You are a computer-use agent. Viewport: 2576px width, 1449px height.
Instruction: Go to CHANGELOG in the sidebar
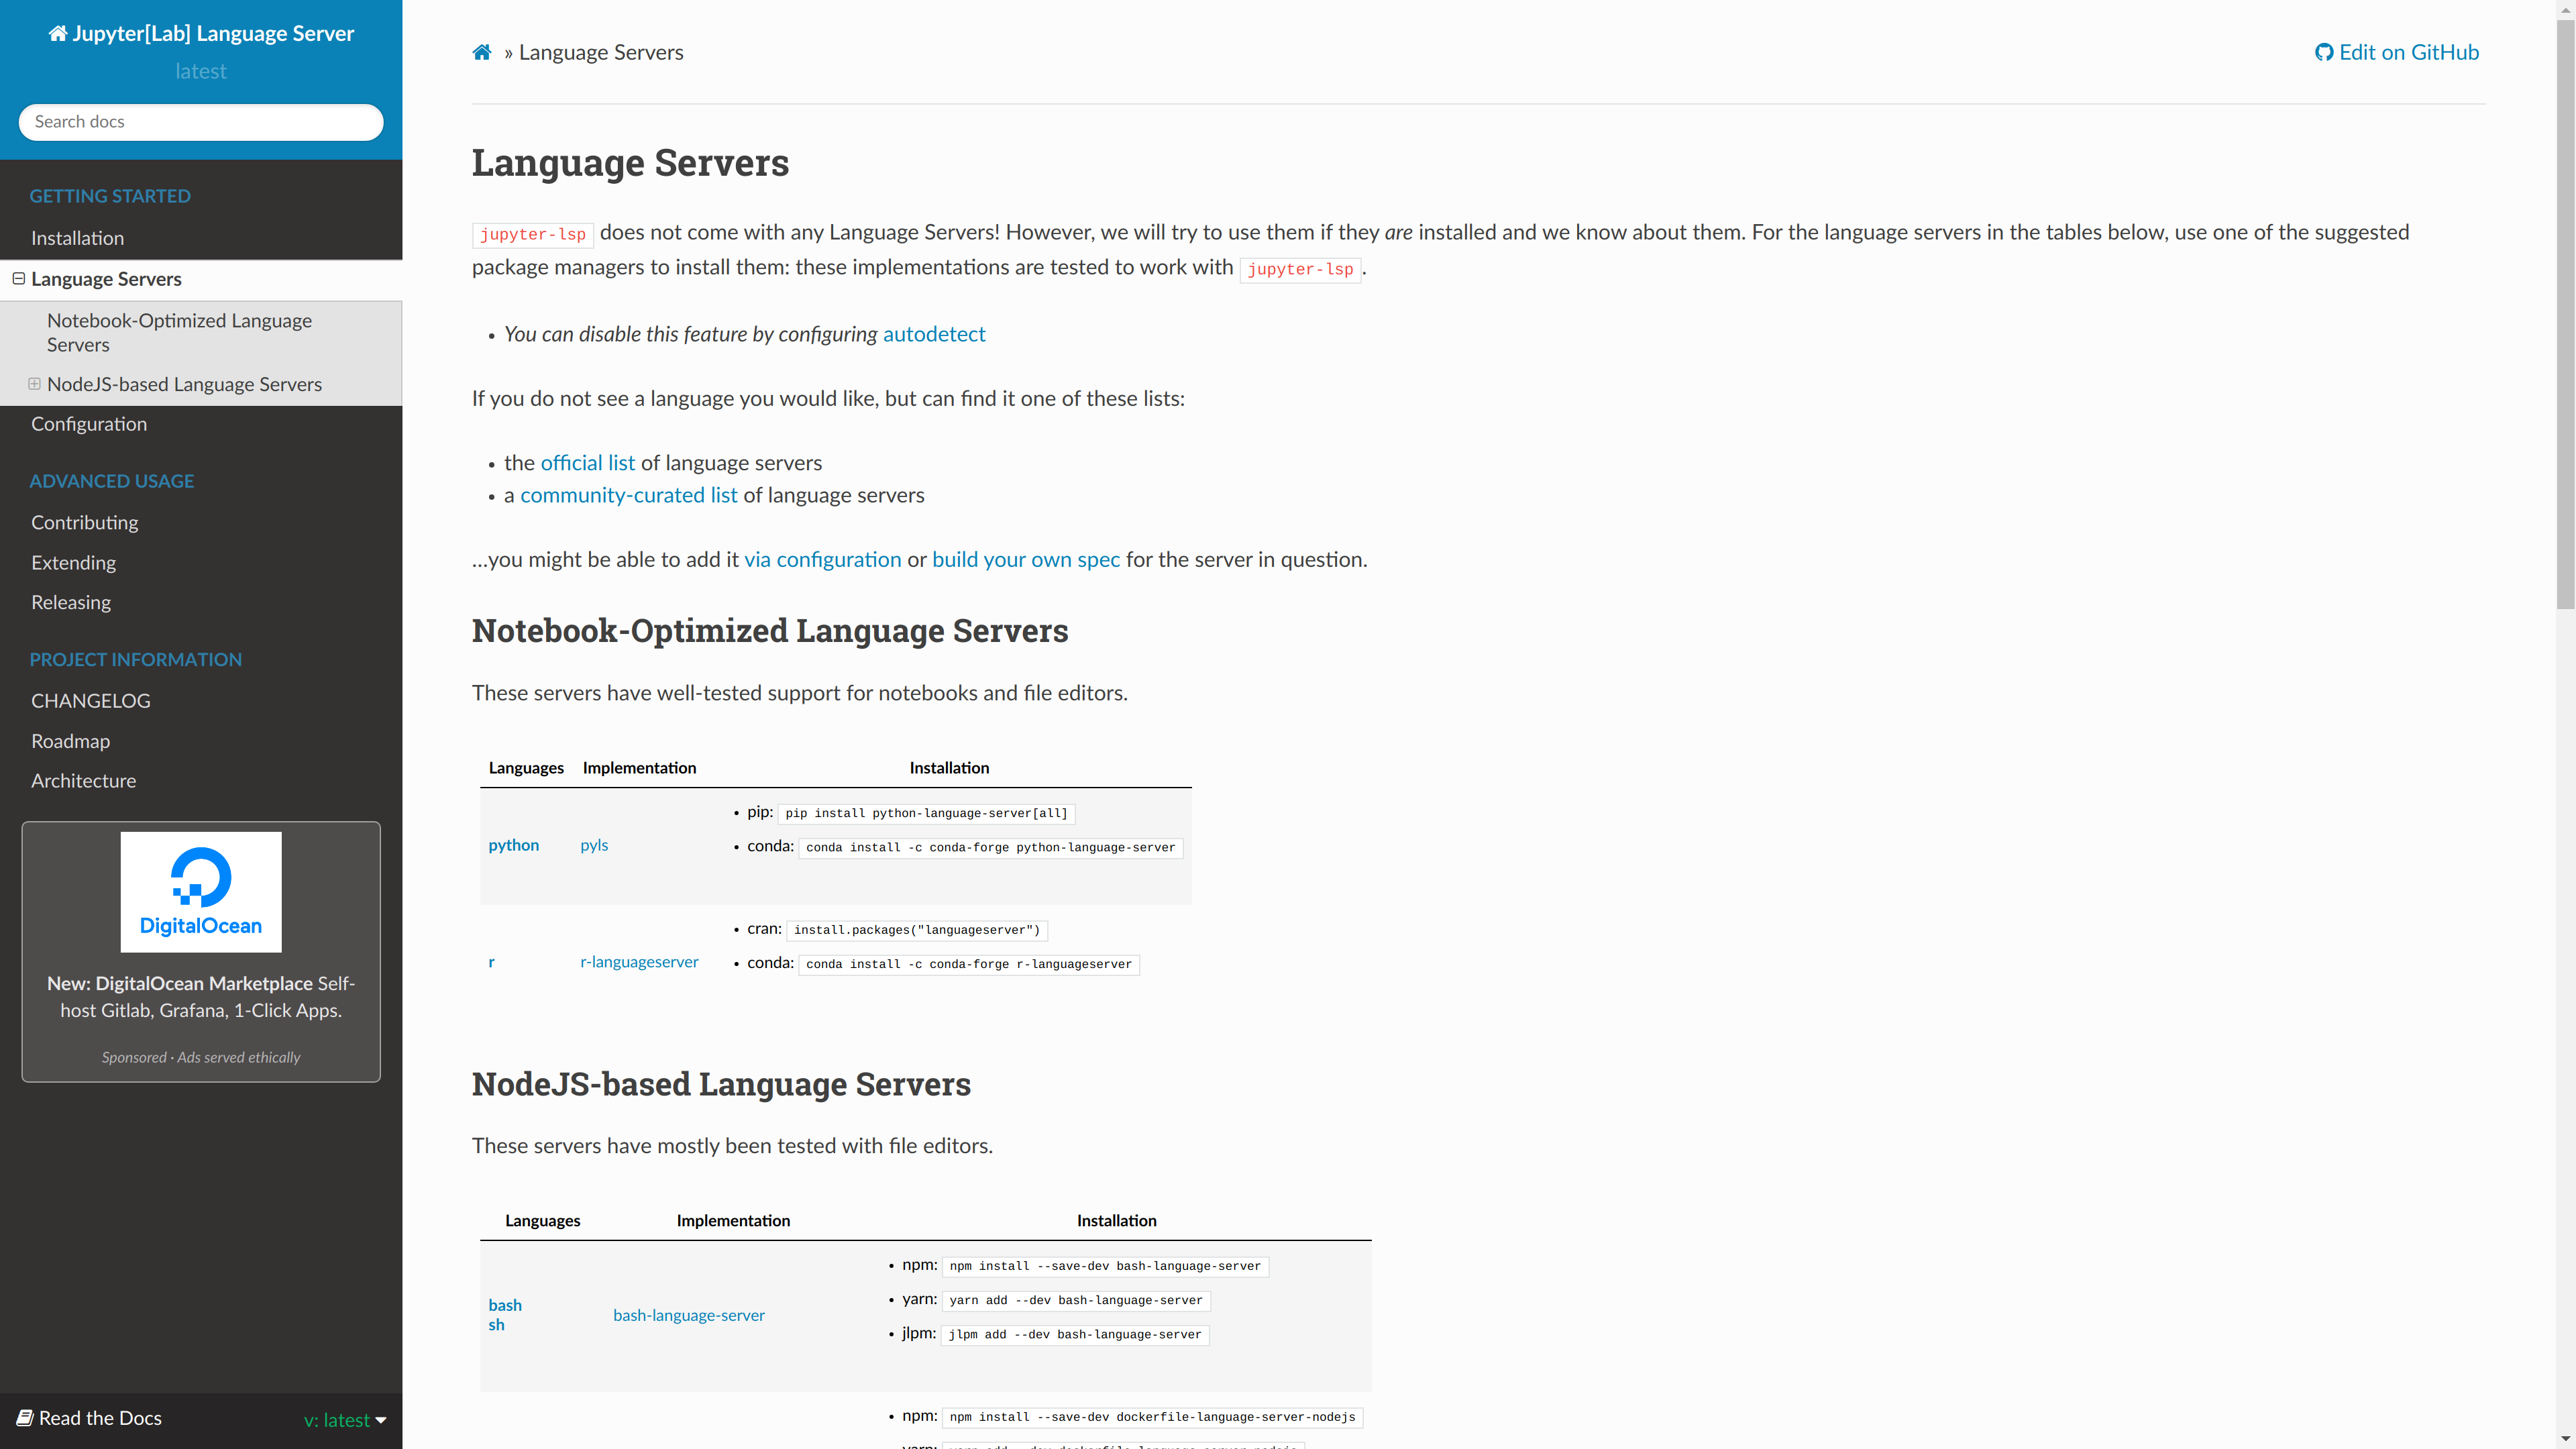90,701
